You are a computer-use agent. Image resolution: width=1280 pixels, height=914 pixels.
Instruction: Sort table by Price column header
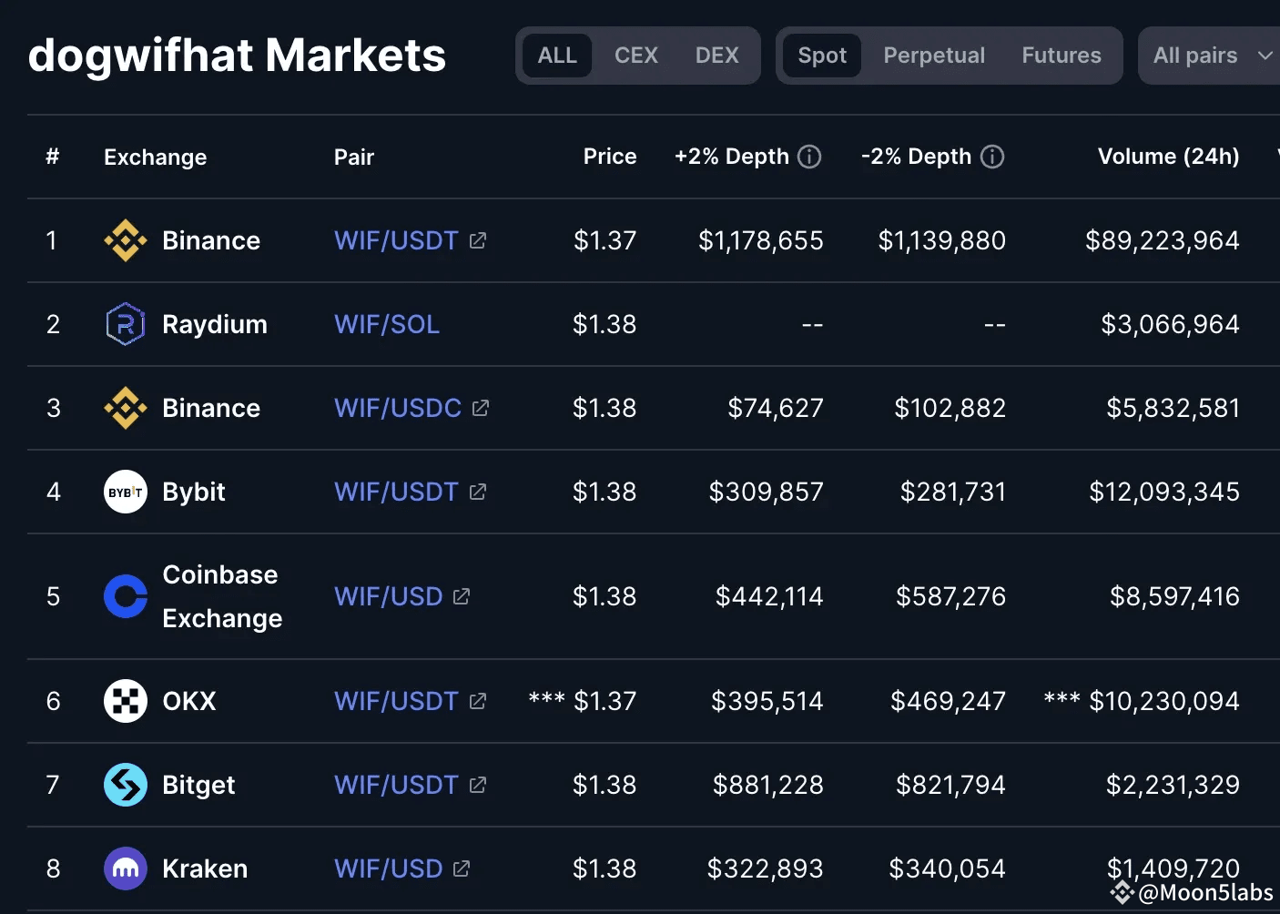609,157
